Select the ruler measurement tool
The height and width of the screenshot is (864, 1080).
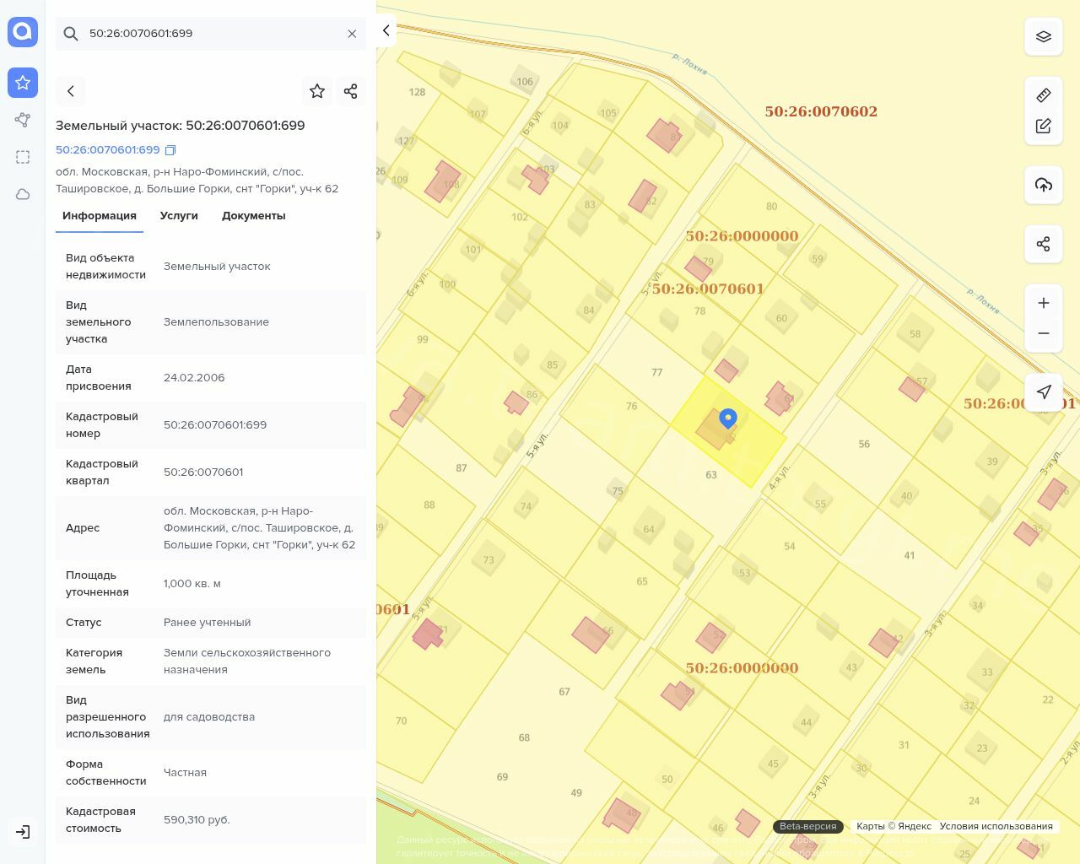coord(1044,95)
